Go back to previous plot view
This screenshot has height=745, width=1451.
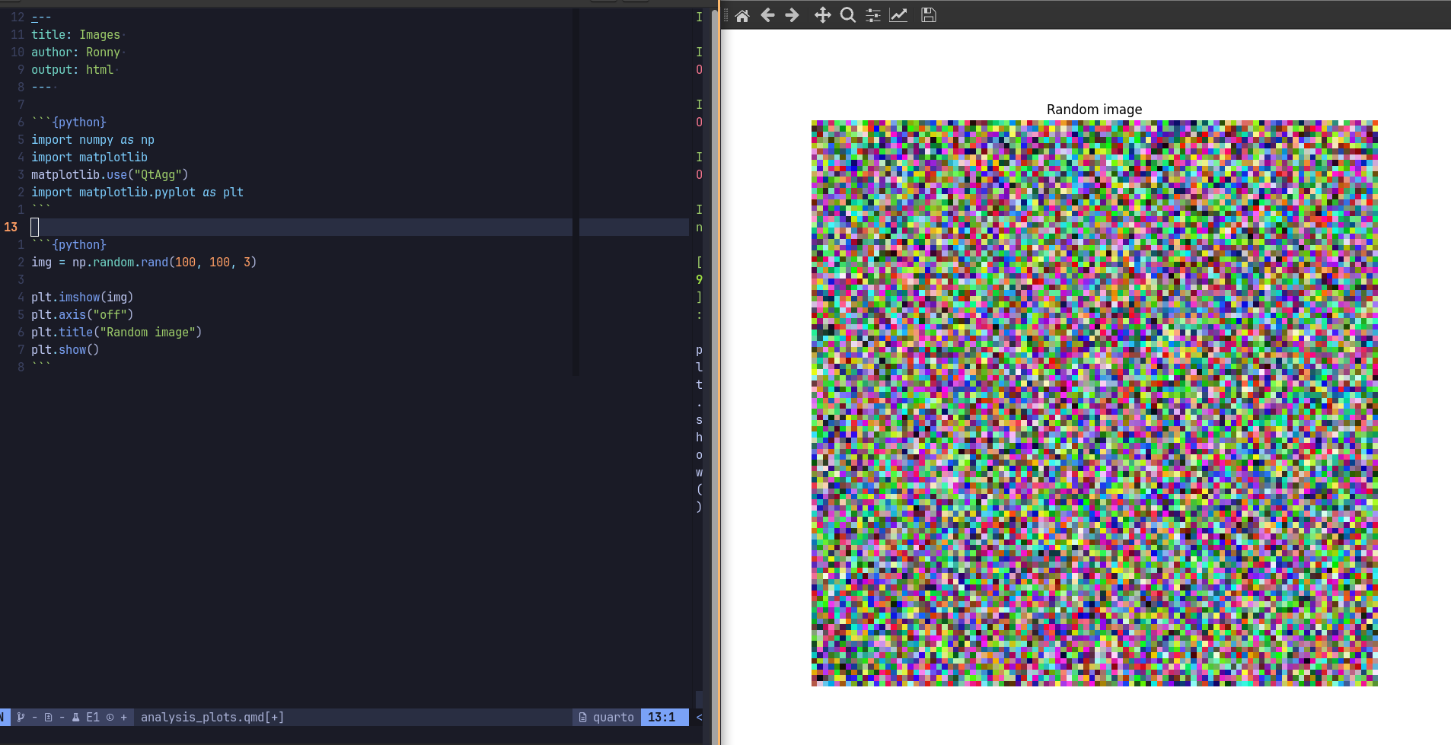767,15
